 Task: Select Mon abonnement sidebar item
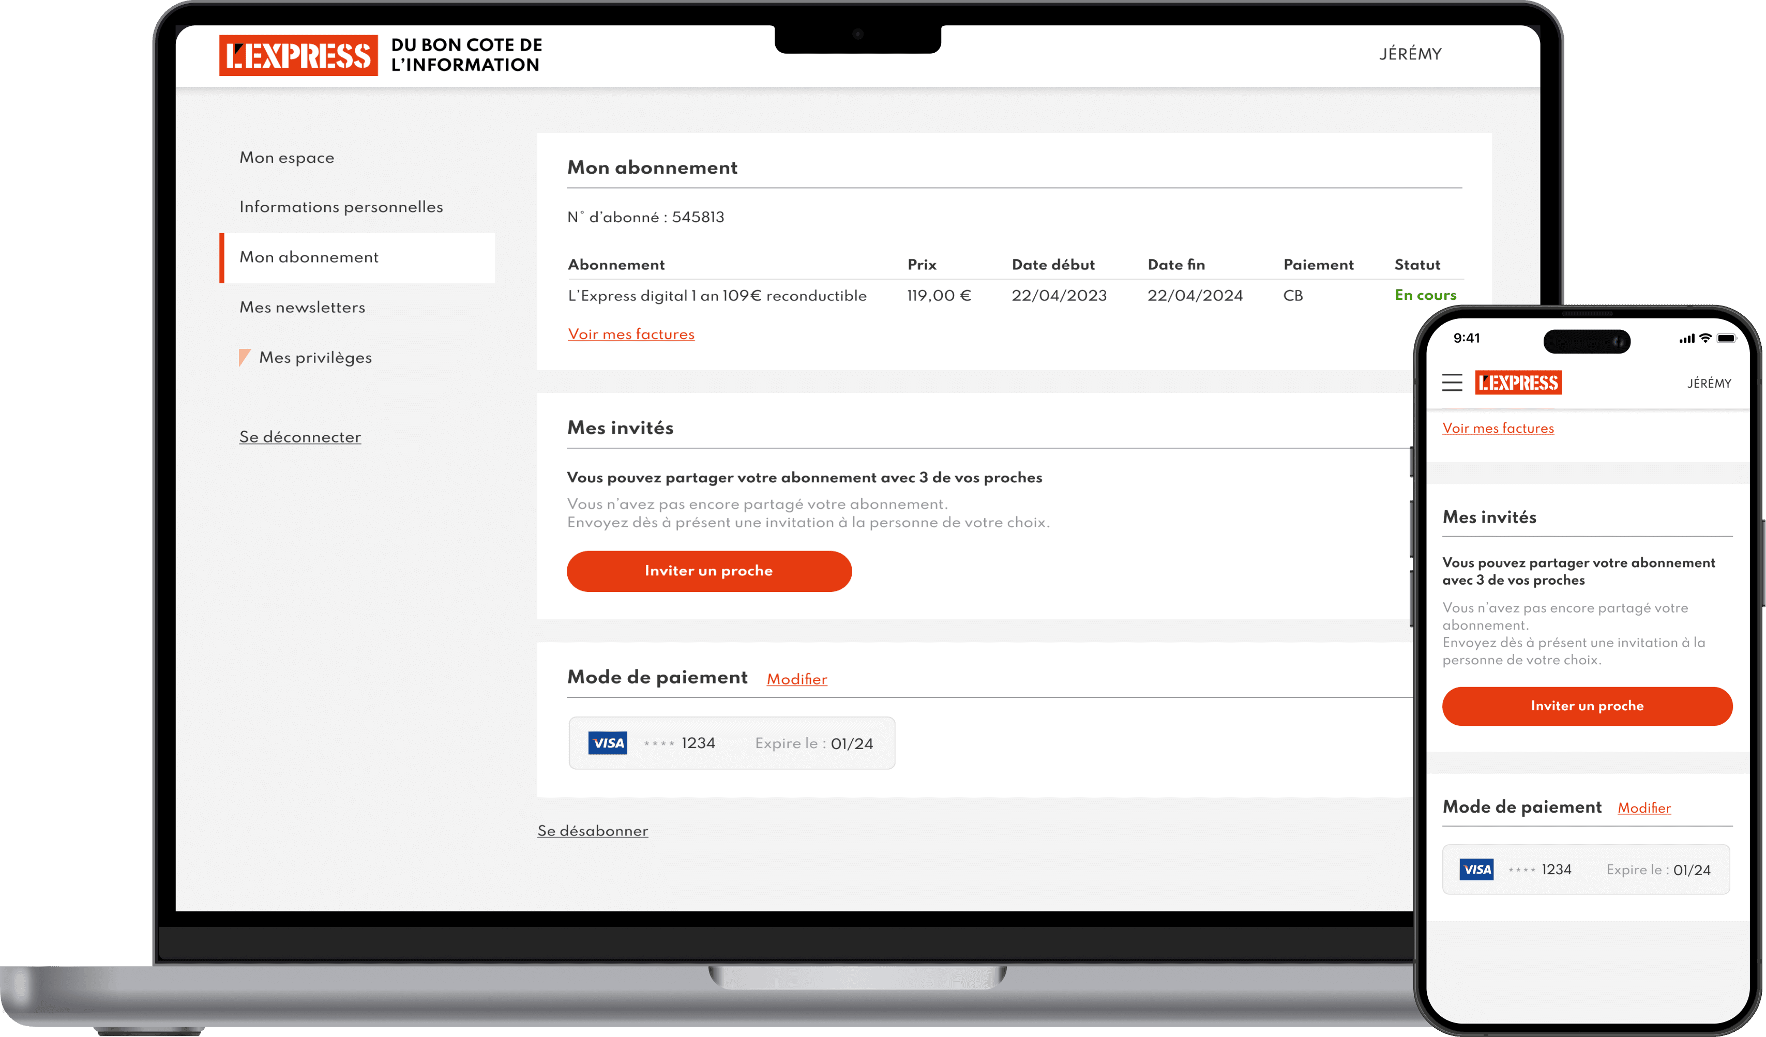coord(309,257)
